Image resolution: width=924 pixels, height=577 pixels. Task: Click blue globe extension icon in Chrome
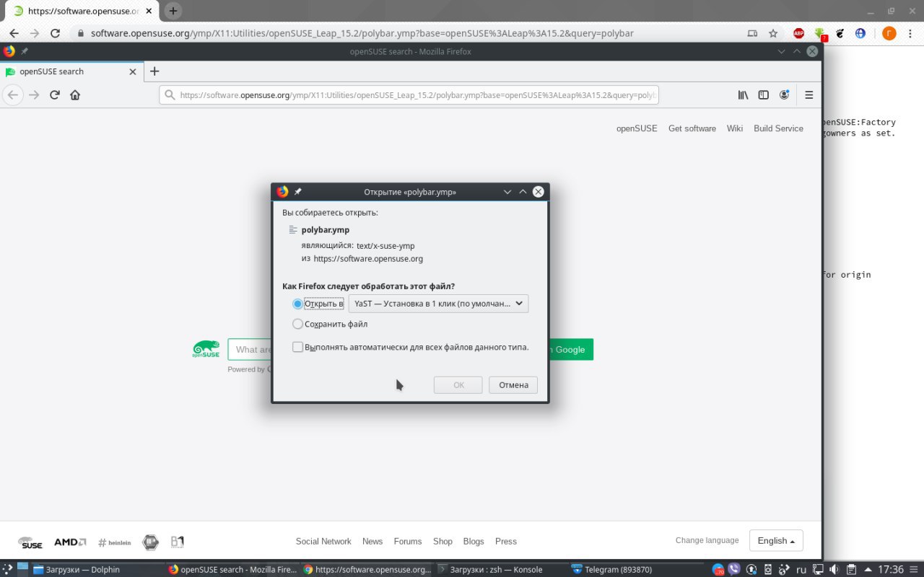coord(860,33)
